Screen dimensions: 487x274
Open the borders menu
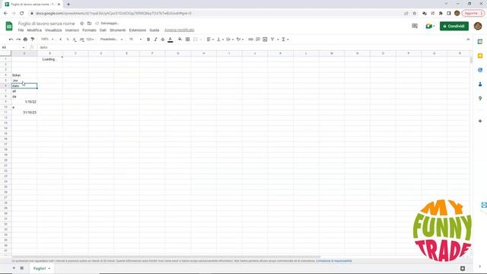[x=188, y=40]
